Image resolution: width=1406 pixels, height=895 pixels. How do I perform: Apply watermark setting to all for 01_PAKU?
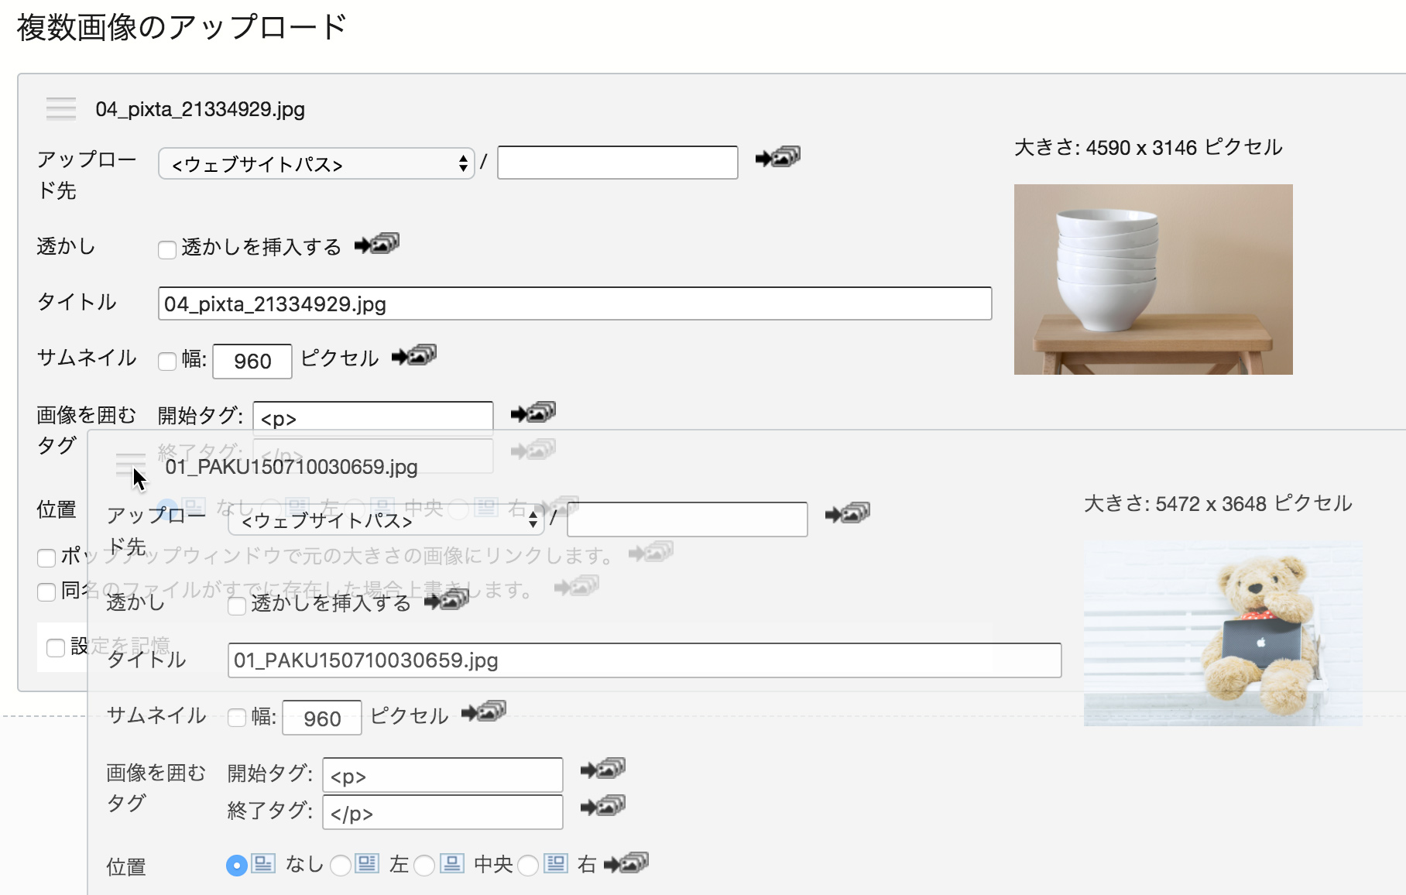[447, 600]
